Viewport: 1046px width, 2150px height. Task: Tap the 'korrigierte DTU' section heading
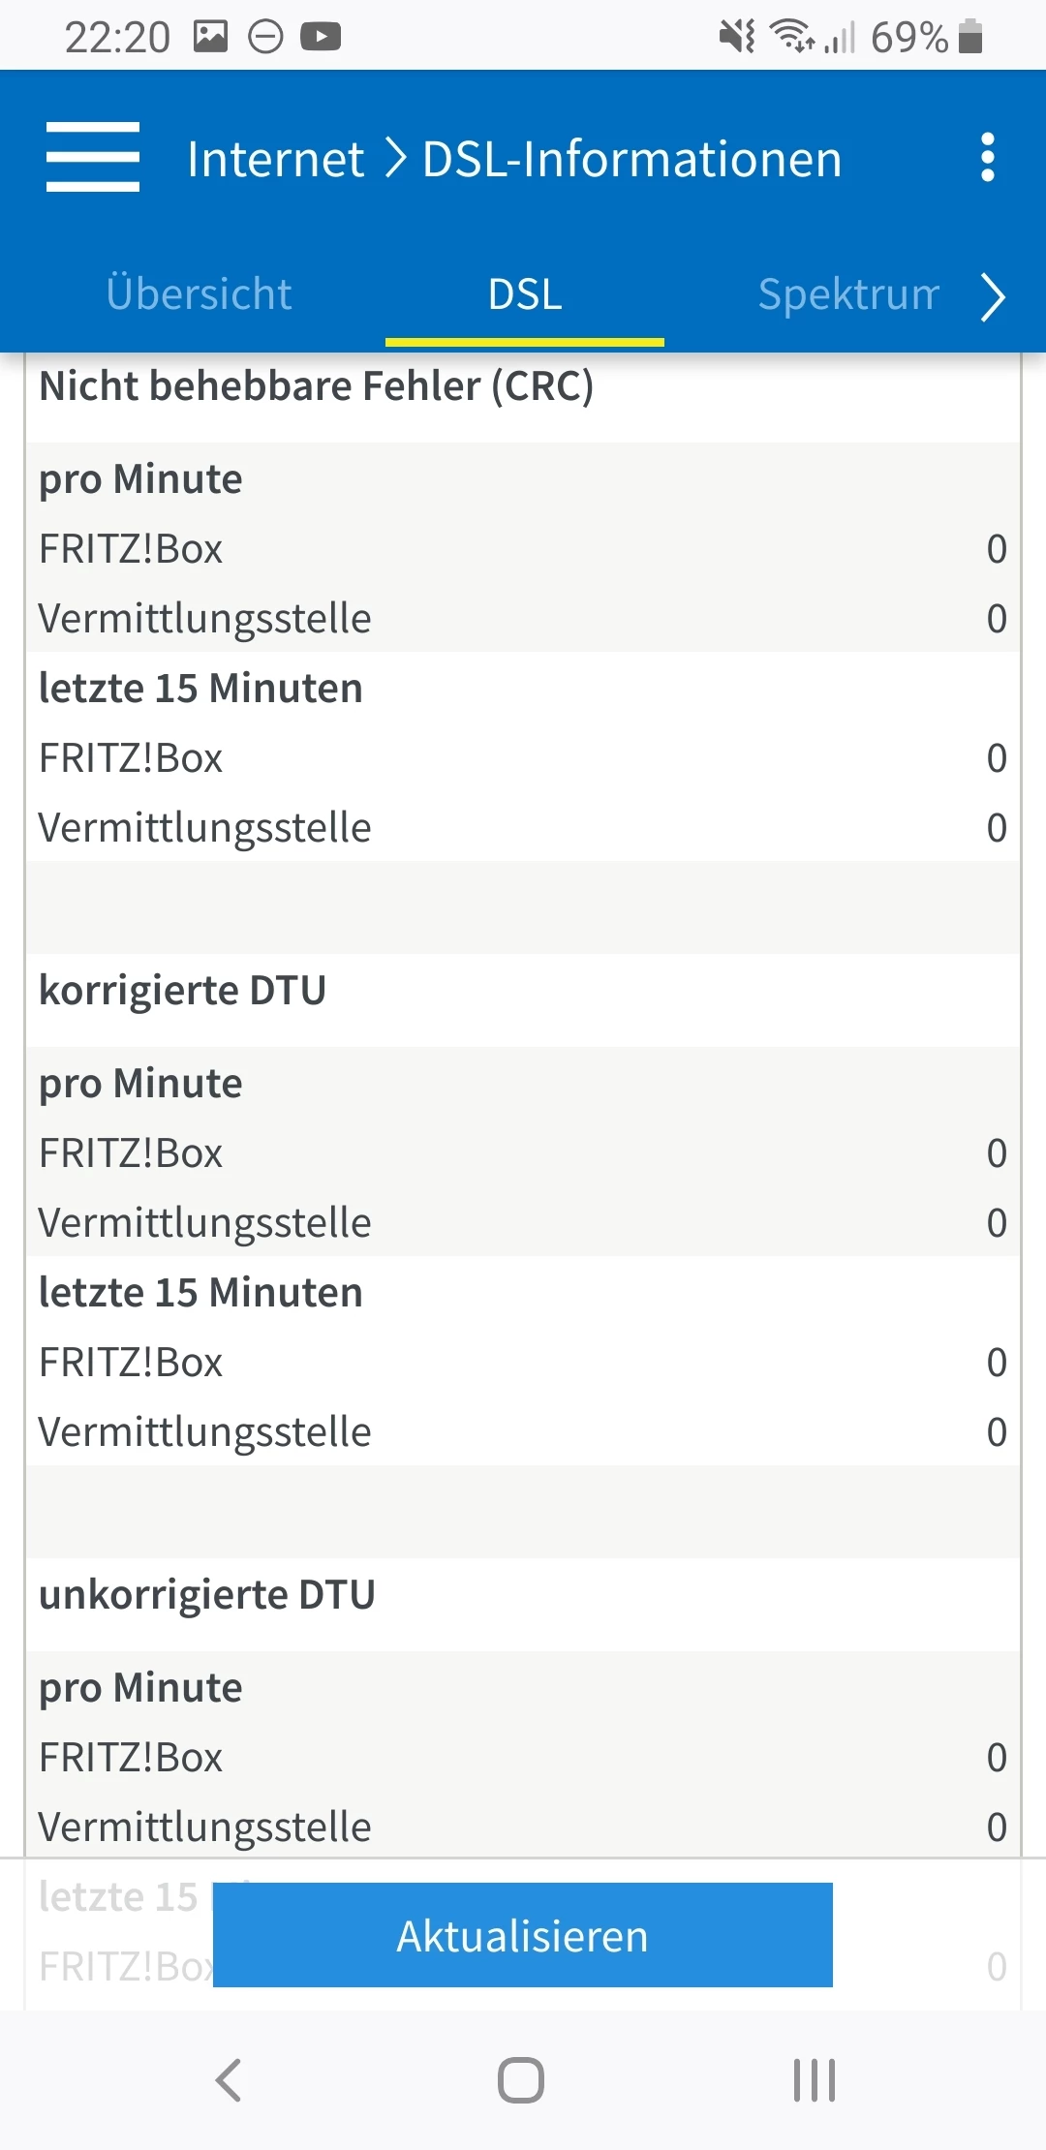click(x=182, y=991)
